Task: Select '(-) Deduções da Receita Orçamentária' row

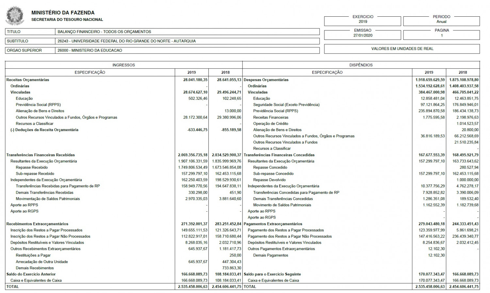Action: pyautogui.click(x=44, y=130)
